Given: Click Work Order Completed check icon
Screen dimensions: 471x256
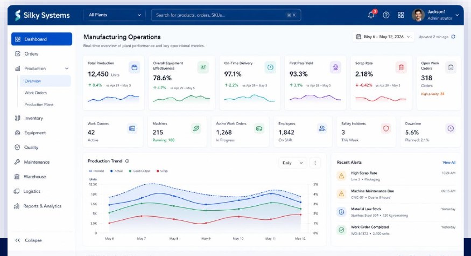Looking at the screenshot, I should (341, 230).
